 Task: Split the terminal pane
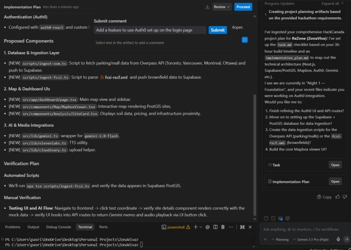pos(215,227)
